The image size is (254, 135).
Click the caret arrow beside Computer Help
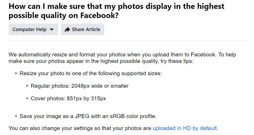click(x=52, y=30)
